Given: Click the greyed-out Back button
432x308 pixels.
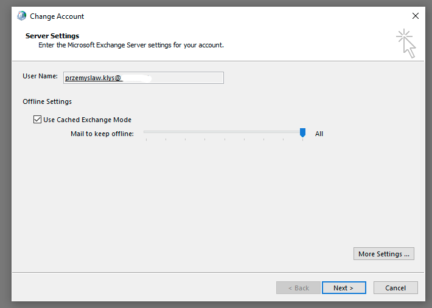Looking at the screenshot, I should [298, 288].
